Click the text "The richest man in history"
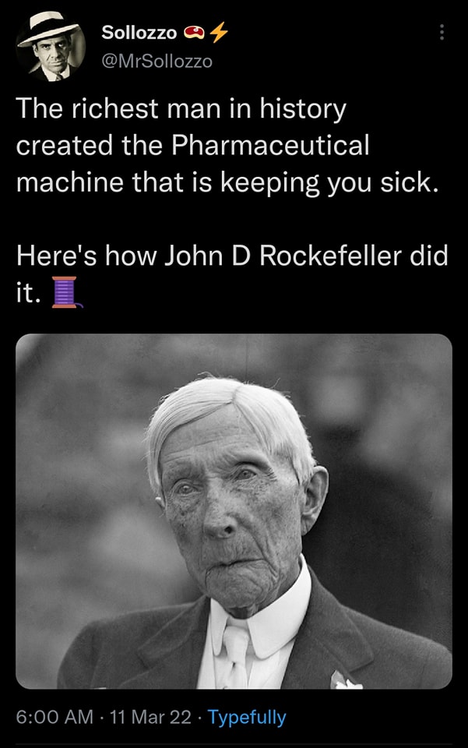Viewport: 468px width, 748px height. click(181, 109)
